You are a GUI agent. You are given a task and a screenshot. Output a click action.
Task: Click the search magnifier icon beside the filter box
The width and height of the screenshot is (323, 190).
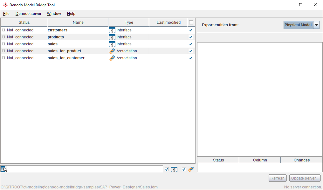4,169
